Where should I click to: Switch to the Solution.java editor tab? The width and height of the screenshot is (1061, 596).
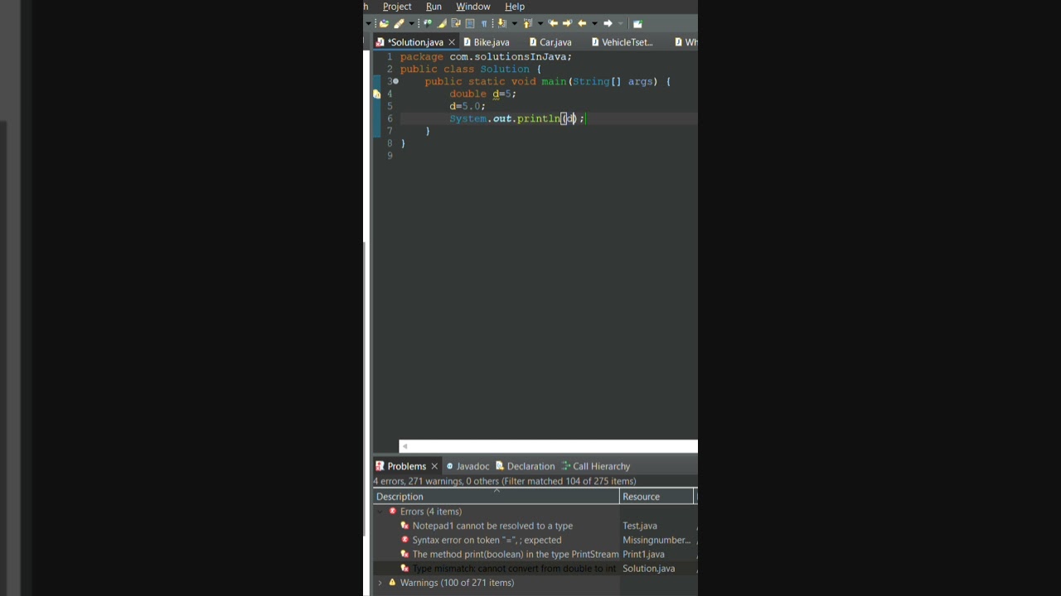coord(415,42)
